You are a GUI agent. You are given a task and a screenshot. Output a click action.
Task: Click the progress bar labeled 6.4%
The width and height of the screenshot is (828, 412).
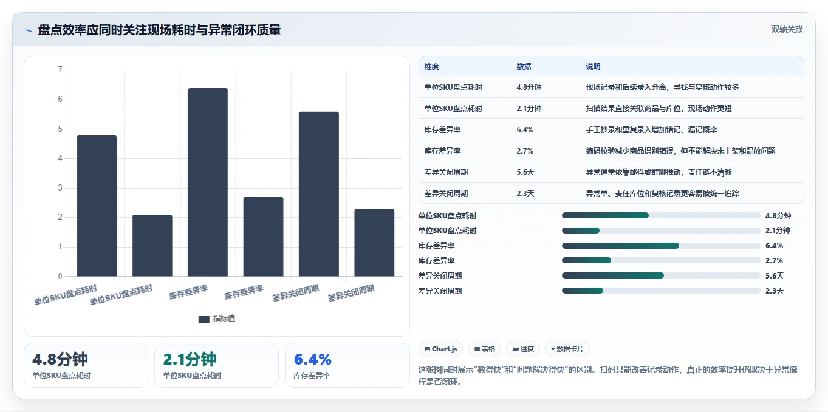(661, 246)
